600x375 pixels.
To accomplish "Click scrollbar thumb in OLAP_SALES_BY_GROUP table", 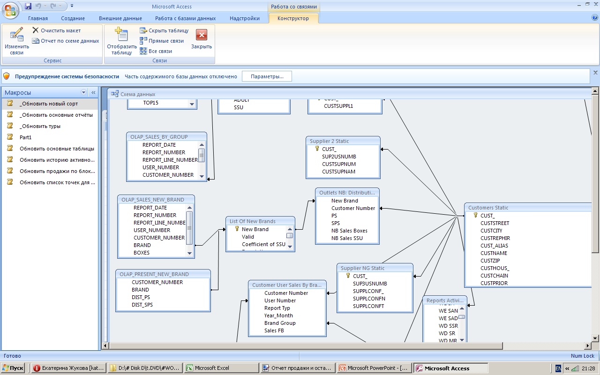I will coord(202,155).
